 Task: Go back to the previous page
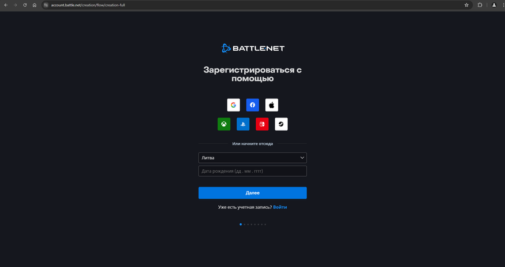(6, 5)
